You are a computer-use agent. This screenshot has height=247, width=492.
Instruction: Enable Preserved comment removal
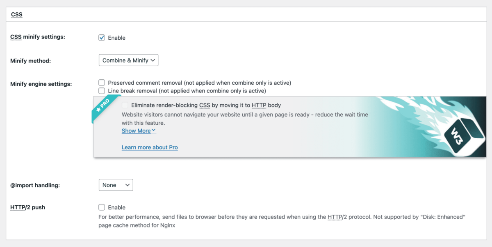point(101,82)
